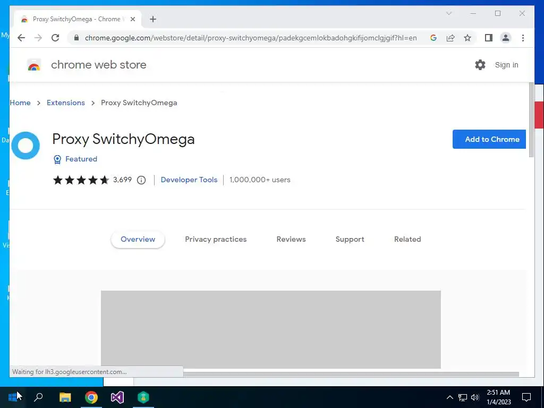Open the Chrome three-dot menu
This screenshot has height=408, width=544.
[523, 38]
